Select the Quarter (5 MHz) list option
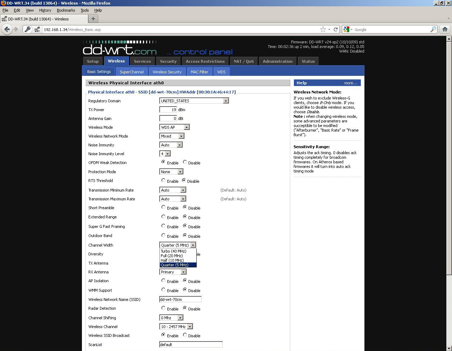452x351 pixels. coord(178,265)
